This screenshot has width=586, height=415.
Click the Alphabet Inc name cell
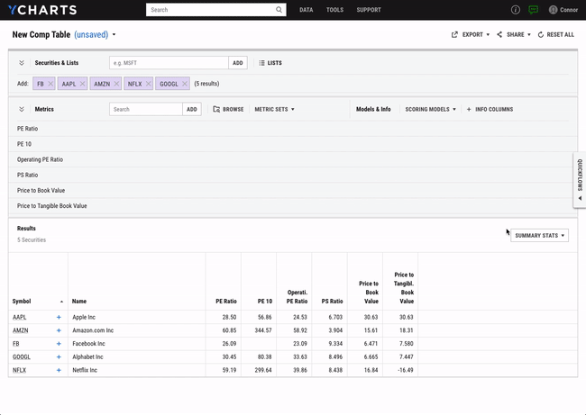coord(87,357)
